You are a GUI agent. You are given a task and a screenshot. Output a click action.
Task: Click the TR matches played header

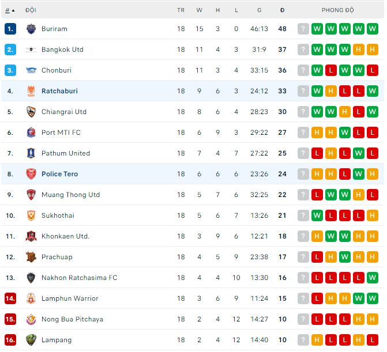181,10
